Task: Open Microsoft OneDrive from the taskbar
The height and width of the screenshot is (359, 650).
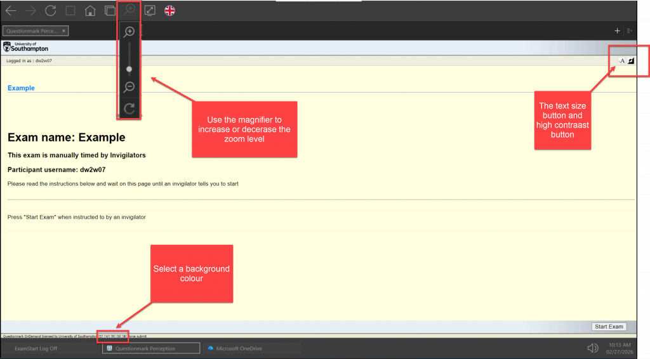Action: coord(238,348)
